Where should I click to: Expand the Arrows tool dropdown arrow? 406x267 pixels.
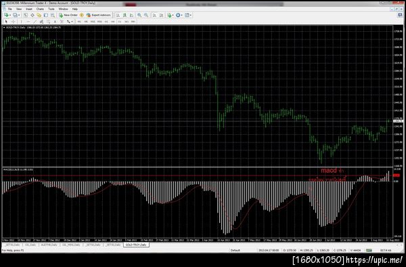pyautogui.click(x=72, y=22)
